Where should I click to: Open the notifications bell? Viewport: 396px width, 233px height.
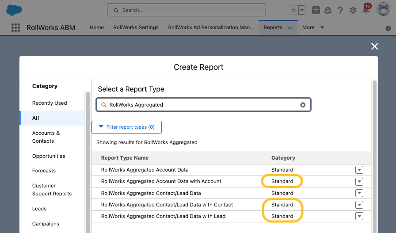point(366,10)
